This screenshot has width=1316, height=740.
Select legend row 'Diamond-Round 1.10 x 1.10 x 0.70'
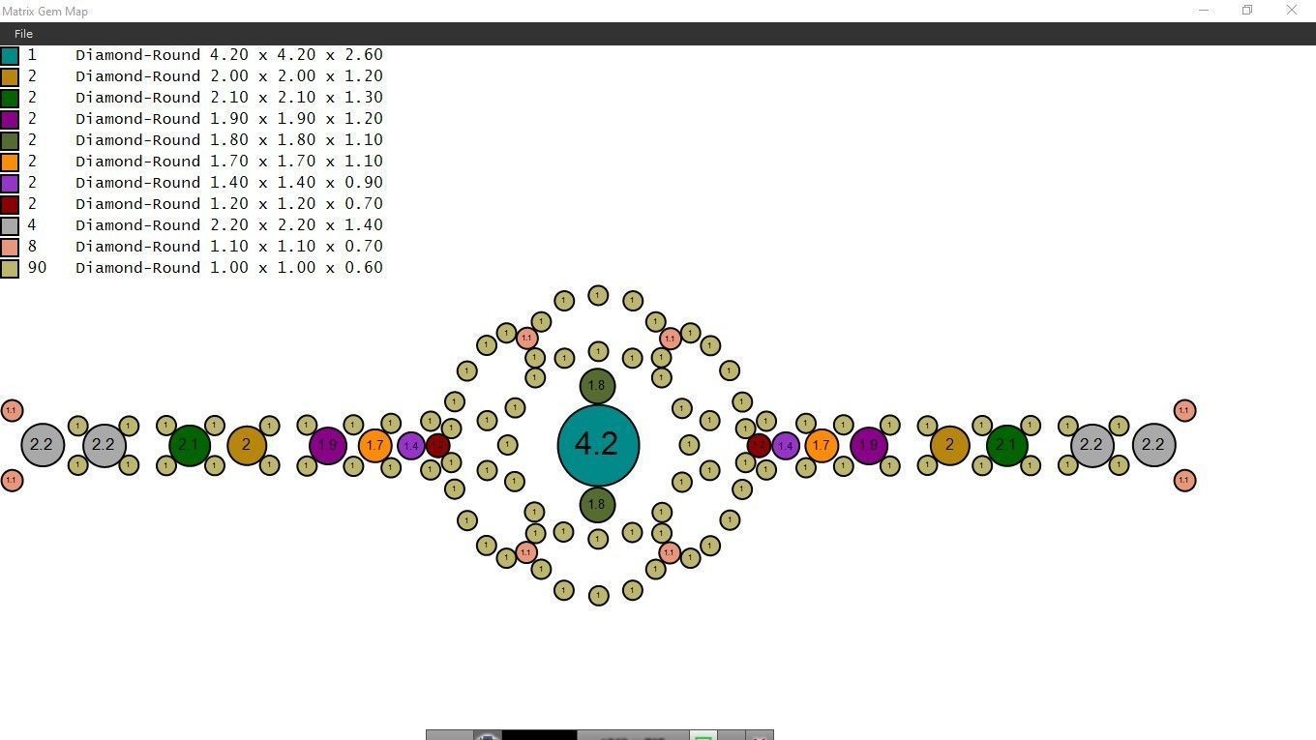point(229,247)
